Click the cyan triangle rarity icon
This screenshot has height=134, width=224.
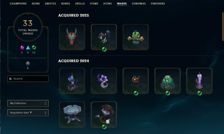pos(28,47)
